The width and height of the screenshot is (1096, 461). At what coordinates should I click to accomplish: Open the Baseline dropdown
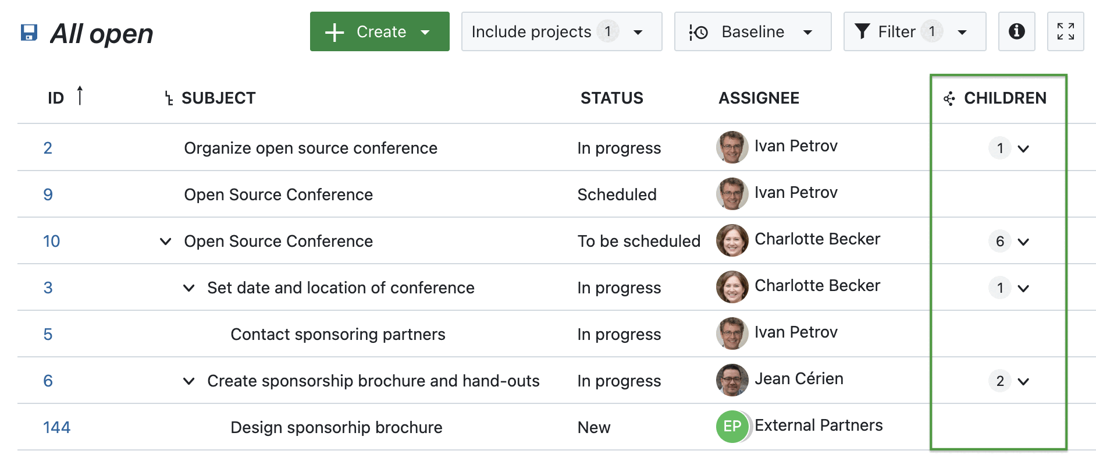pyautogui.click(x=752, y=31)
